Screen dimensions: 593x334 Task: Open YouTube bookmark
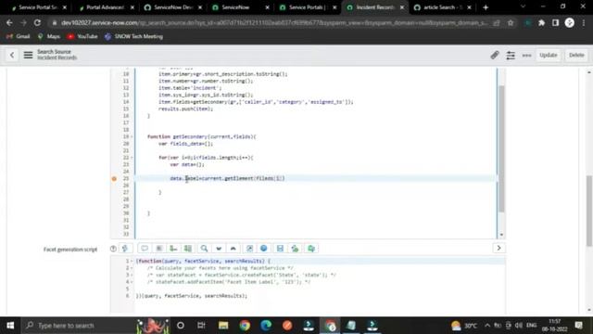[82, 36]
